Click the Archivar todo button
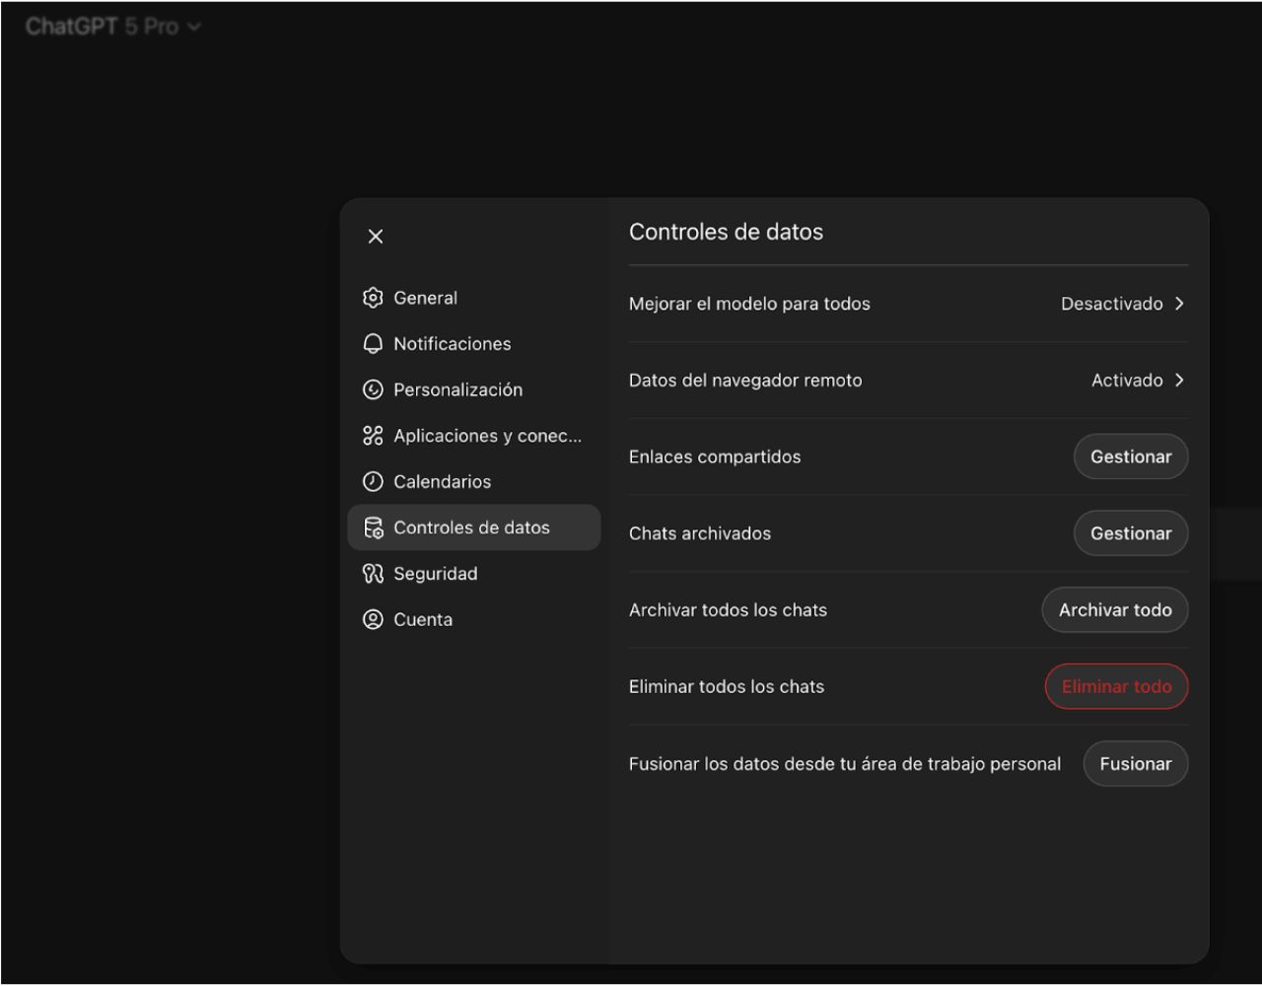1262x986 pixels. click(1114, 610)
